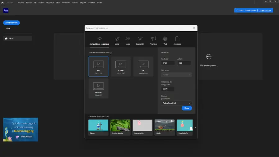The image size is (279, 157).
Task: Open the Flame sample file
Action: (x=98, y=127)
